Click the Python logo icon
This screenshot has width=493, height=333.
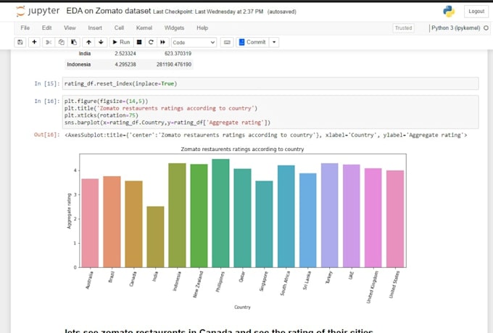(449, 12)
